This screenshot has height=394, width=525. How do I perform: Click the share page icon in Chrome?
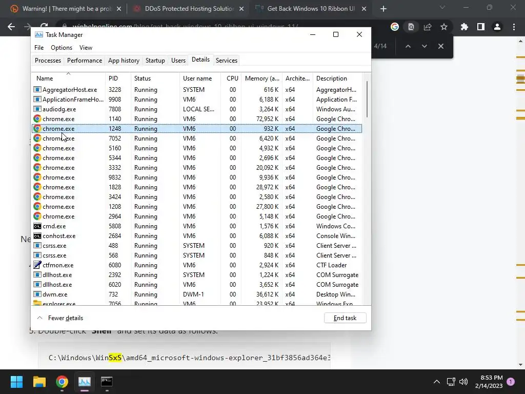pyautogui.click(x=428, y=27)
